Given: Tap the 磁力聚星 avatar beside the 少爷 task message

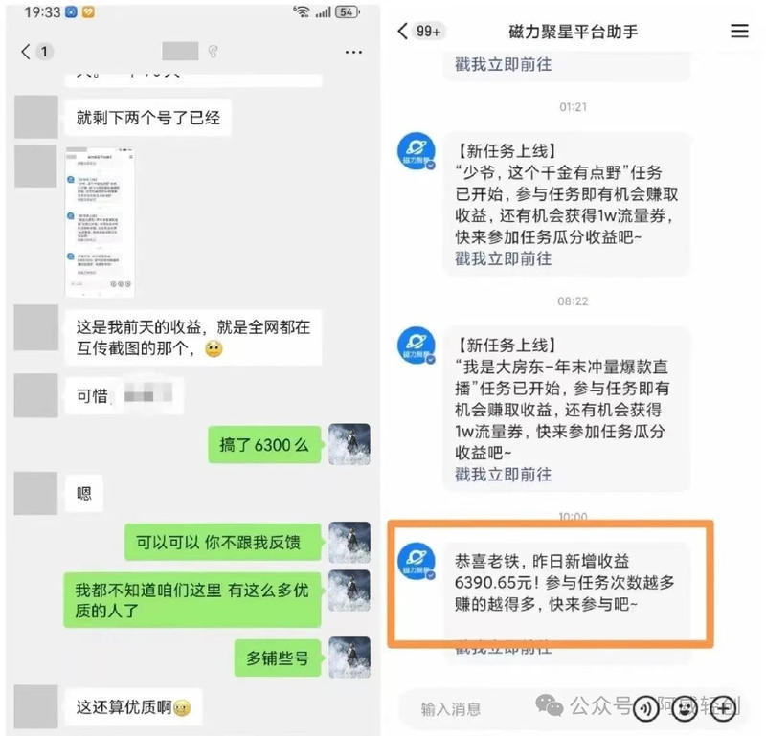Looking at the screenshot, I should 417,151.
